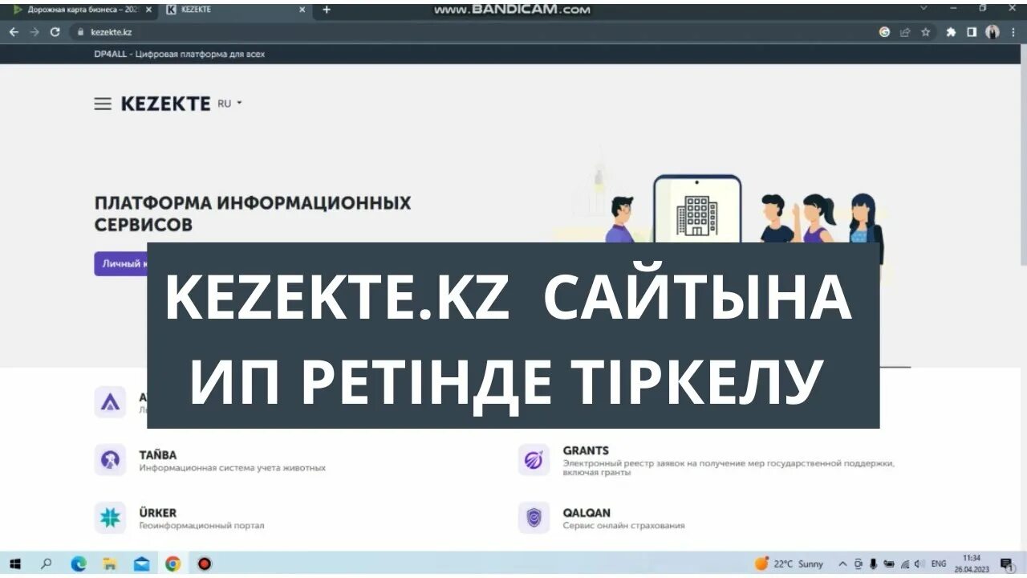Open a new browser tab
This screenshot has width=1027, height=578.
coord(326,10)
